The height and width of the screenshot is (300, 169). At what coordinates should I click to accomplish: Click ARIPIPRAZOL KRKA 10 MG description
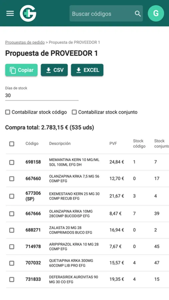pyautogui.click(x=74, y=247)
